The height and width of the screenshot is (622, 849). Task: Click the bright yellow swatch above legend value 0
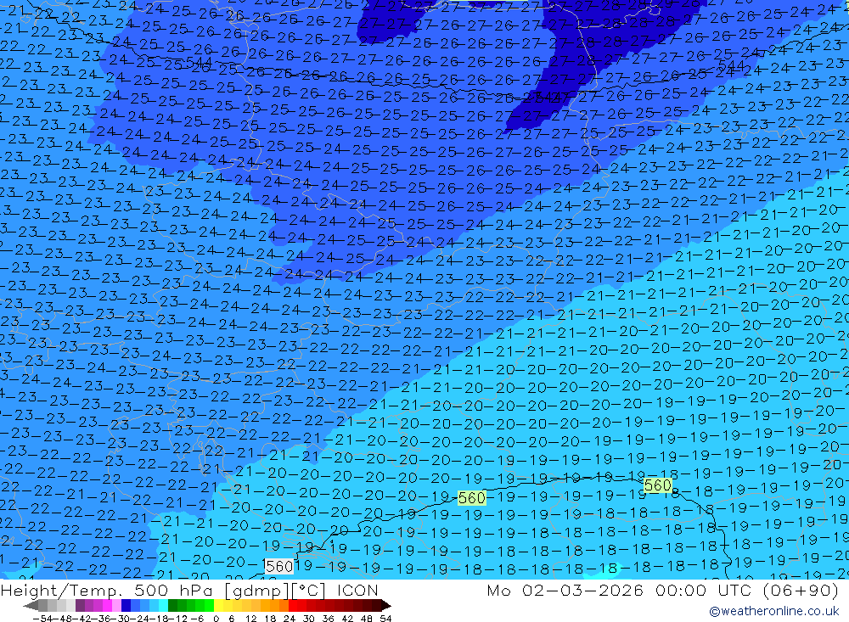coord(219,605)
